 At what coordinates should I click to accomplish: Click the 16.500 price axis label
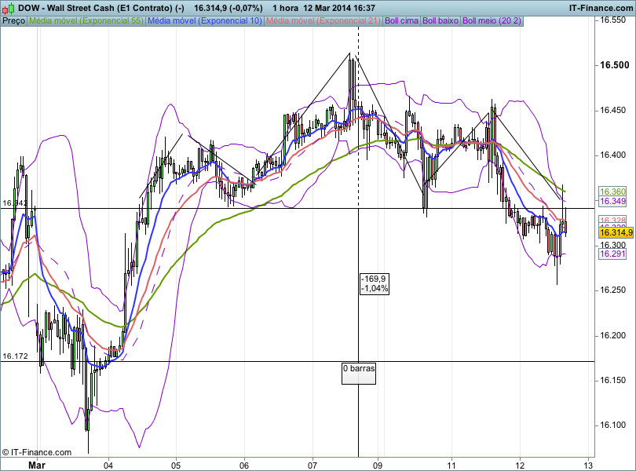(615, 65)
